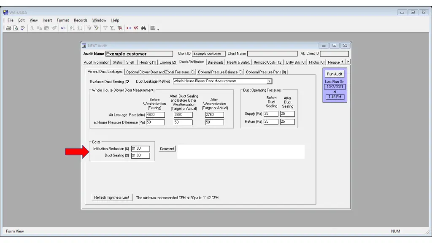Run the spelling check icon
Image resolution: width=432 pixels, height=243 pixels.
[23, 28]
